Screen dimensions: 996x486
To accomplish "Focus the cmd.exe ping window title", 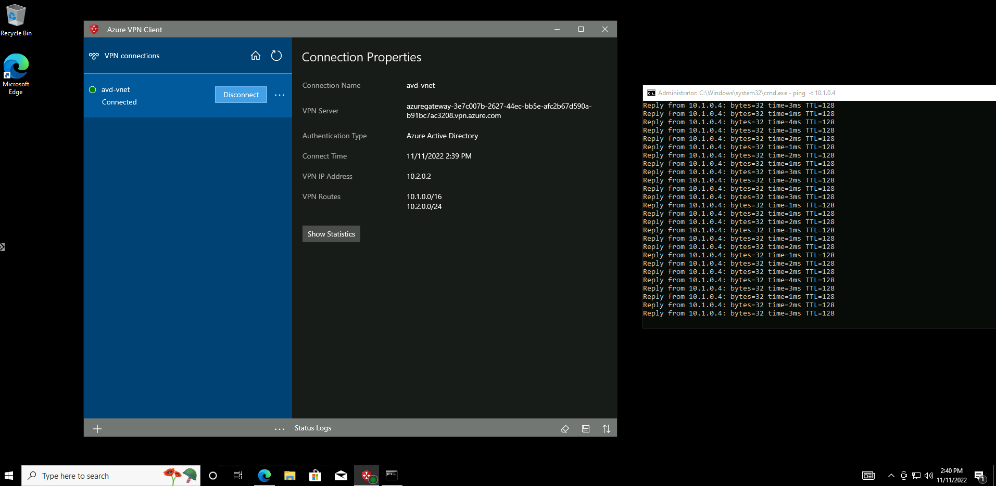I will [746, 93].
